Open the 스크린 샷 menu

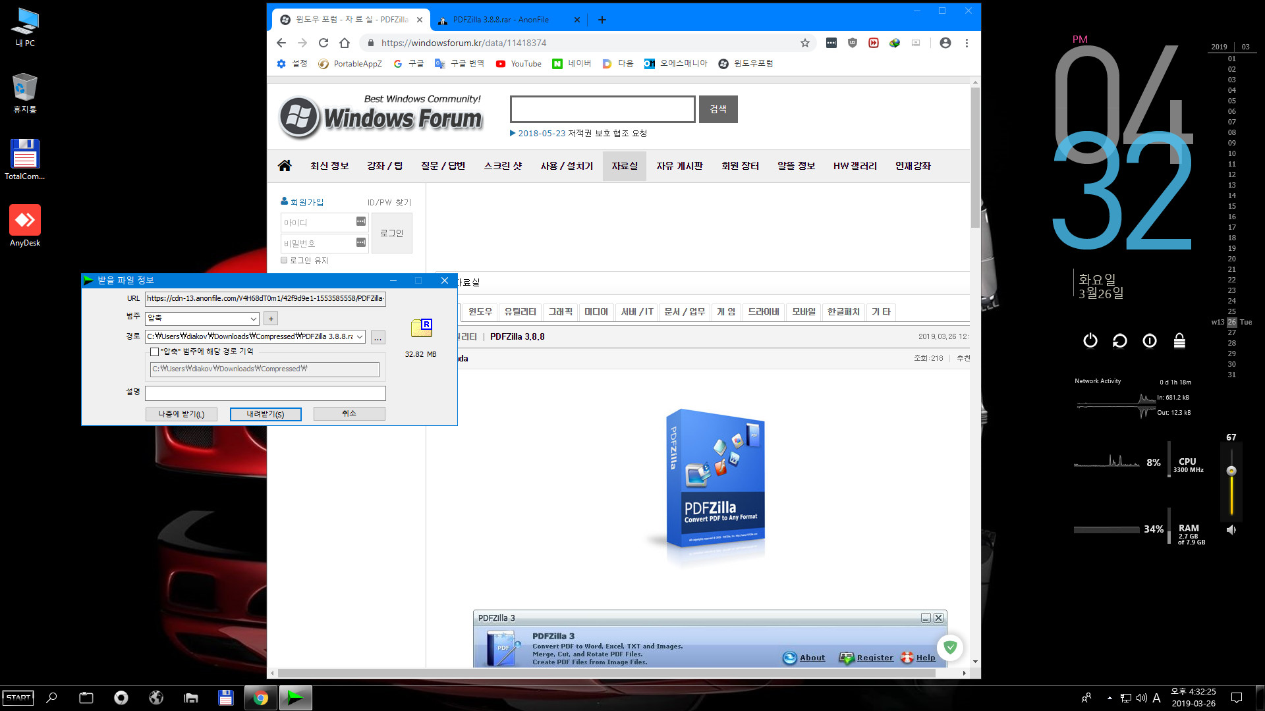point(503,166)
